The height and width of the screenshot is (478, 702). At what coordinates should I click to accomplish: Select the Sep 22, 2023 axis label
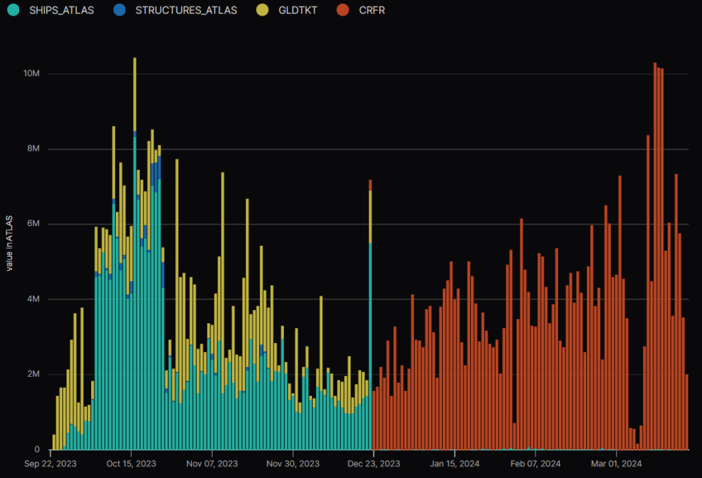[x=51, y=464]
